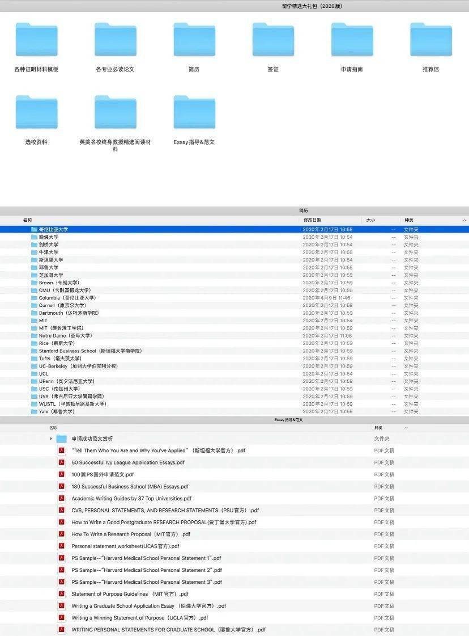Select the 英美名校终身教授精选阅读材料 folder icon

[x=116, y=112]
